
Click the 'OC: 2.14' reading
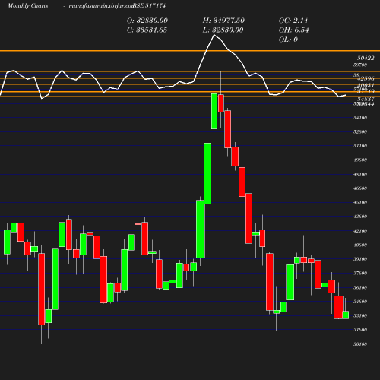293,21
